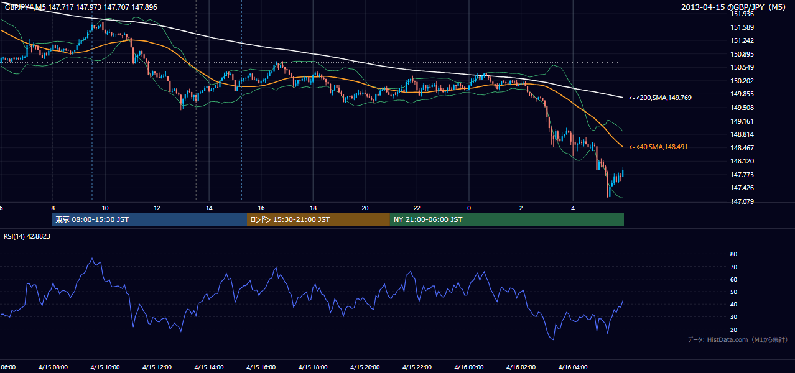Click the 4/15 16:00 time label
Screen dimensions: 795x373
tap(261, 367)
